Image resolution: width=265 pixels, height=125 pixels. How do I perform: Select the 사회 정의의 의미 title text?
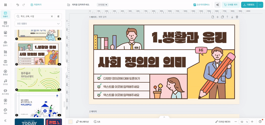(x=142, y=62)
